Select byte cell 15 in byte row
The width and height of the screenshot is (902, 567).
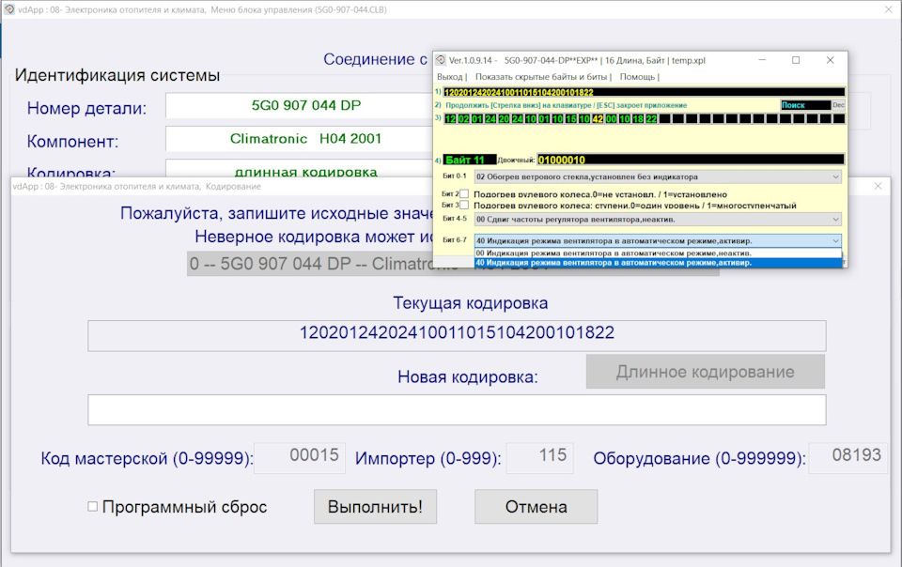[x=570, y=119]
